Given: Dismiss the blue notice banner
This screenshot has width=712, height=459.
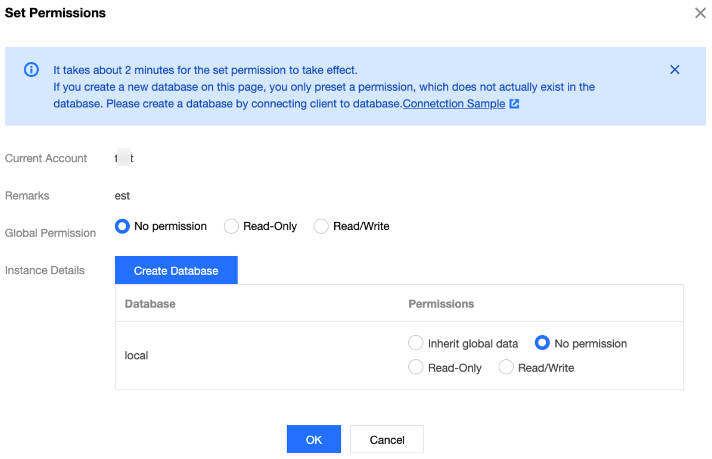Looking at the screenshot, I should [x=674, y=69].
